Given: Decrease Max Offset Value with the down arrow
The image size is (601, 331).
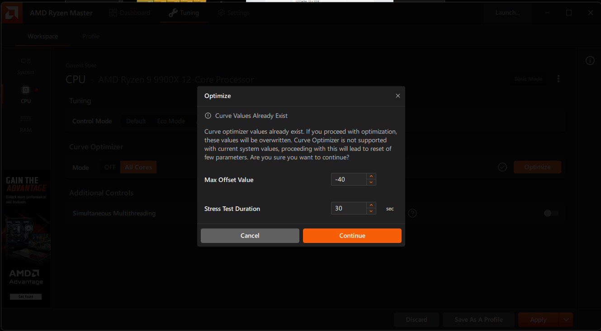Looking at the screenshot, I should 371,182.
